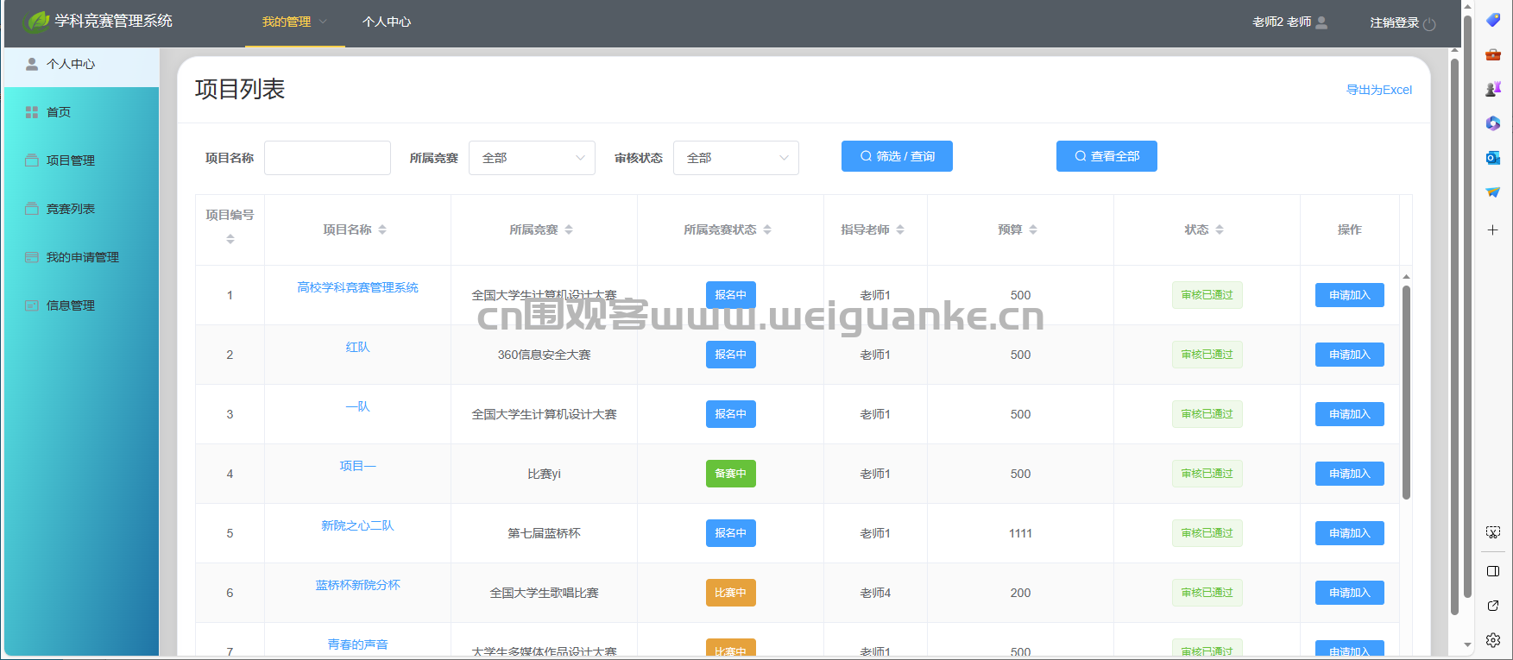Click the folder icon beside 竞赛列表

[32, 209]
